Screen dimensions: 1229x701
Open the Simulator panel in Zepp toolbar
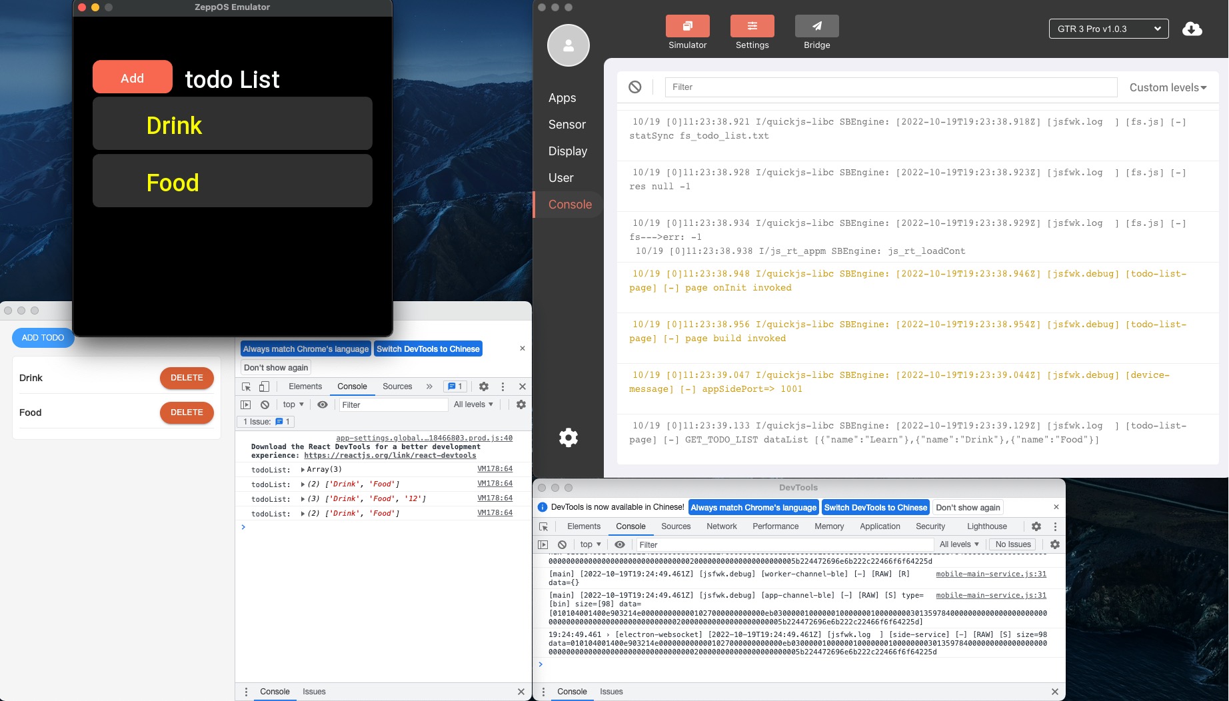[687, 27]
